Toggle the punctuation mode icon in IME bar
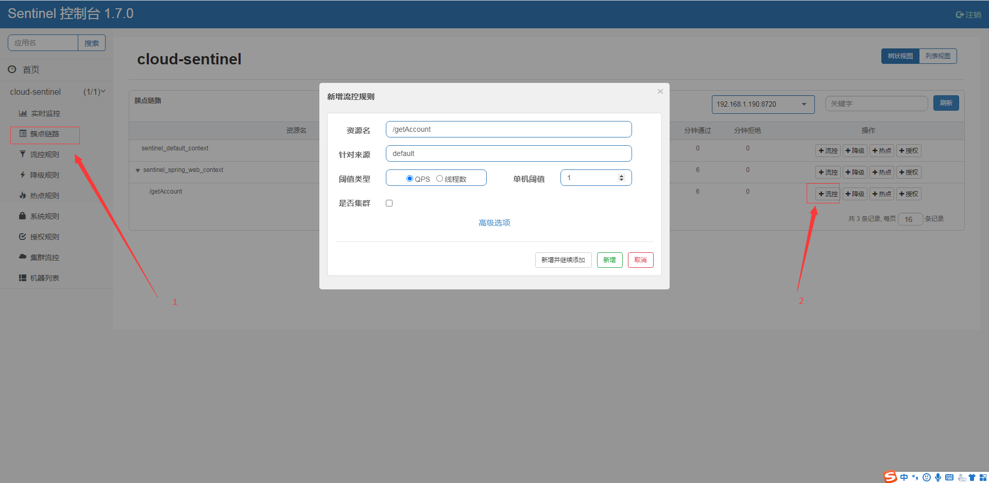989x483 pixels. pos(915,477)
